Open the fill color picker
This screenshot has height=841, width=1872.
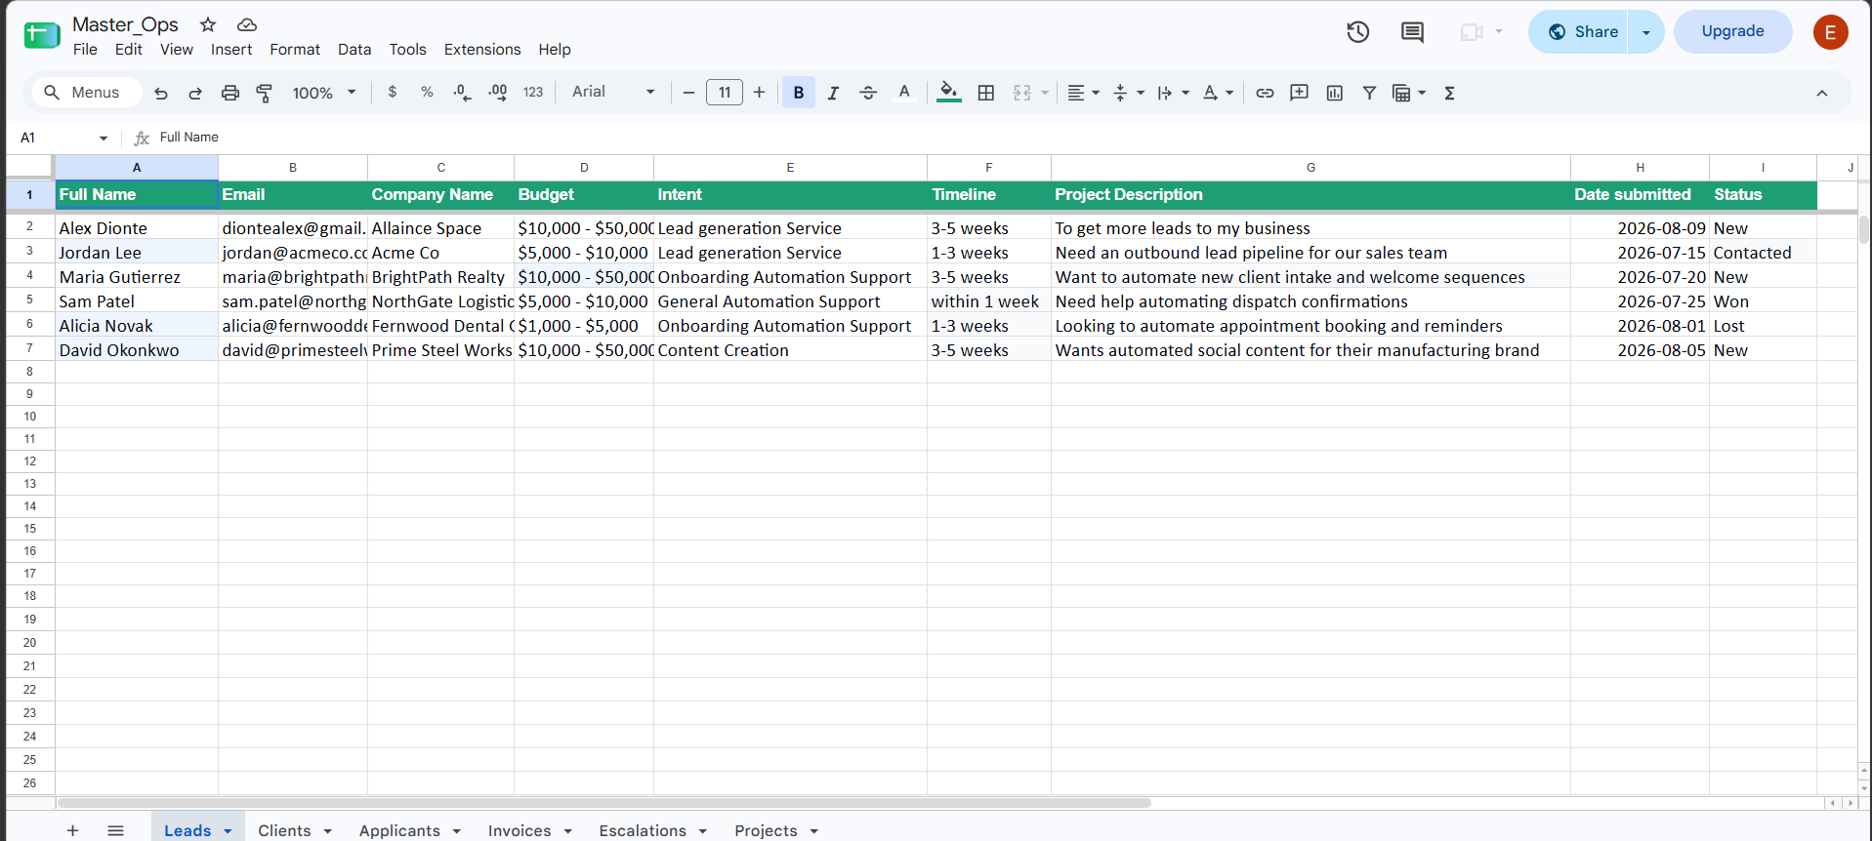tap(948, 93)
